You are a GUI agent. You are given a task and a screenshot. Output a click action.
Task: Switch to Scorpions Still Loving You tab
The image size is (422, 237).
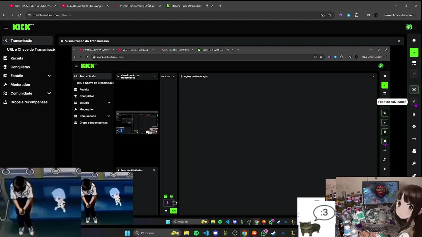85,6
